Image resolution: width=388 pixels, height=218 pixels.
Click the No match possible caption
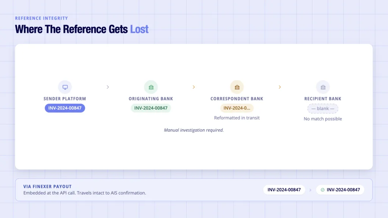click(x=323, y=119)
